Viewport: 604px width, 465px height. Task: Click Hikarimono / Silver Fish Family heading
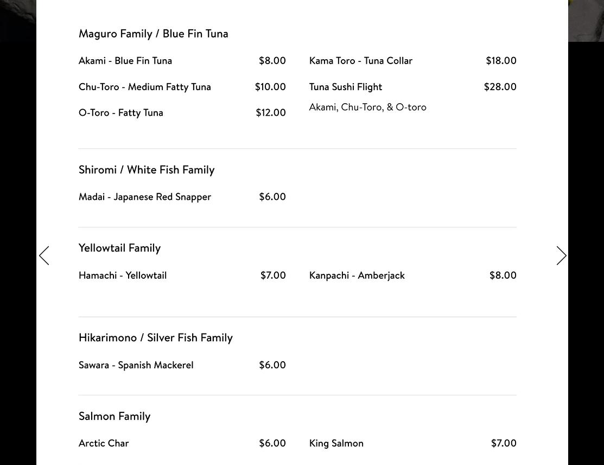(x=156, y=338)
